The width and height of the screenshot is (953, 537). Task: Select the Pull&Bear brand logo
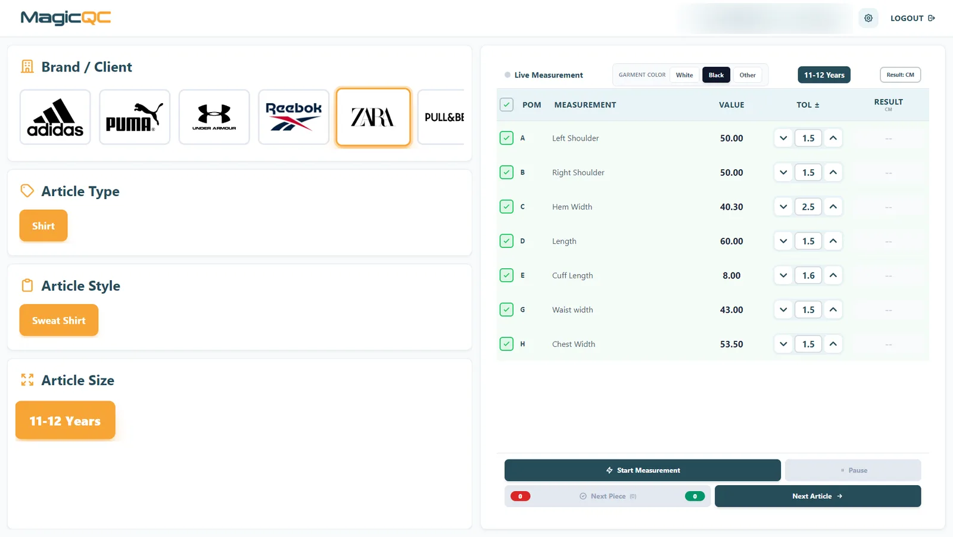(x=441, y=117)
